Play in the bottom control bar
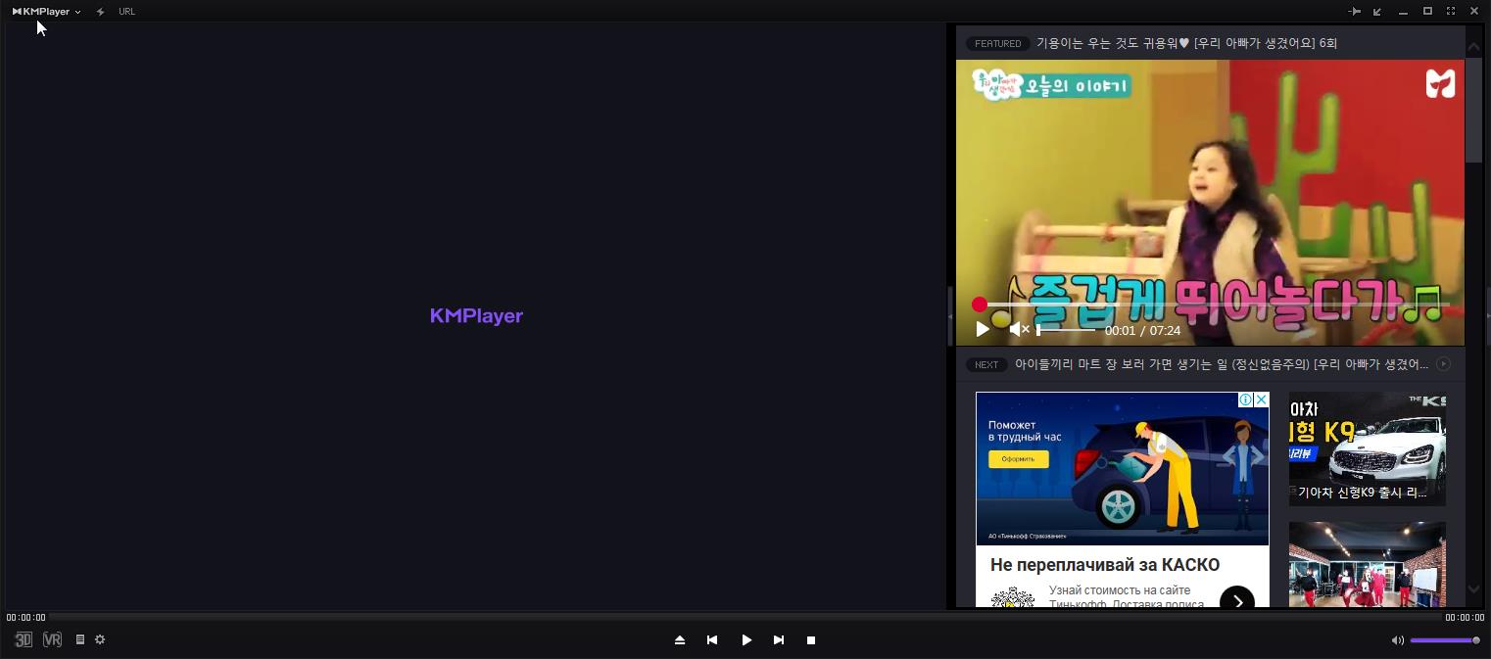The image size is (1491, 659). (x=746, y=639)
